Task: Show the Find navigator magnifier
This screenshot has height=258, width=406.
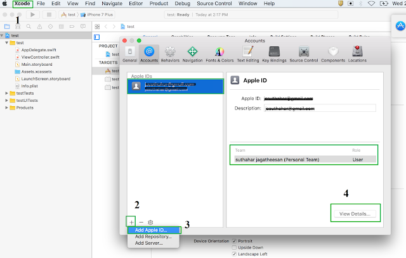Action: [x=29, y=27]
